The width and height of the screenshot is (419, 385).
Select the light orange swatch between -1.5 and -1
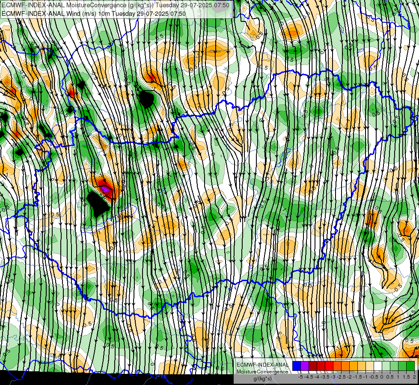[362, 366]
